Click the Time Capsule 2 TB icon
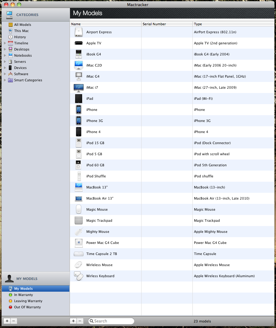 point(79,254)
